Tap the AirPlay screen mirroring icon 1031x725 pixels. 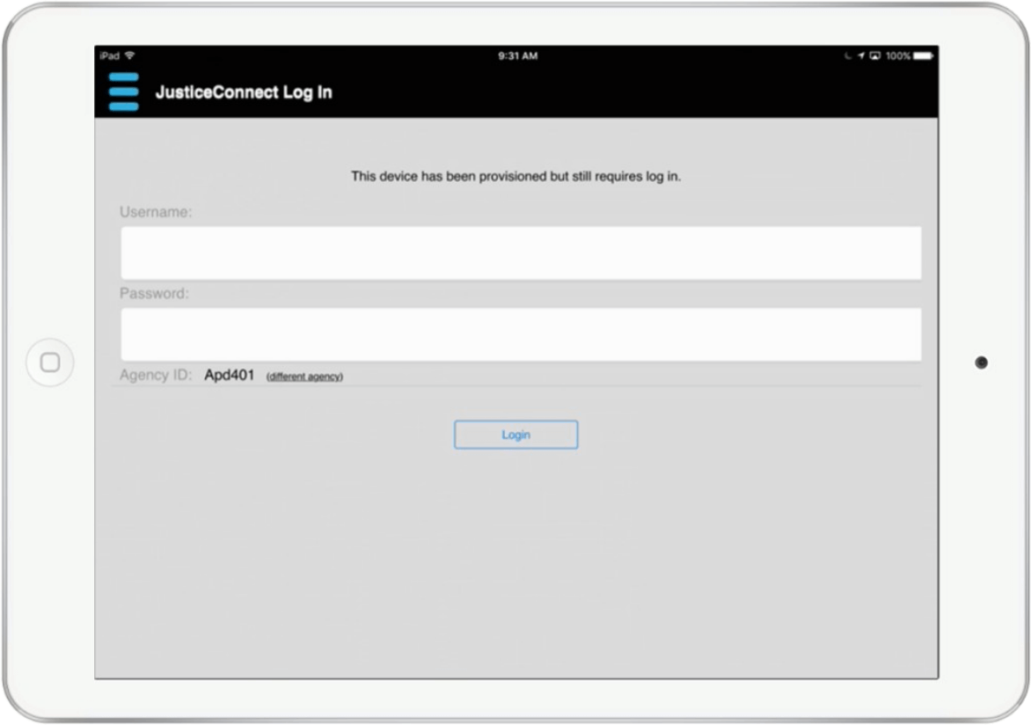point(875,56)
